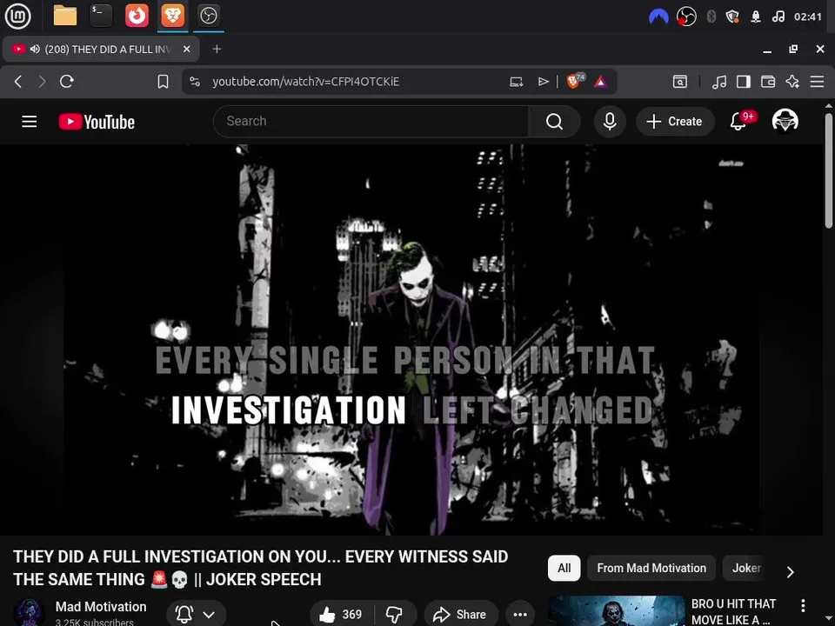This screenshot has height=626, width=835.
Task: Click the share arrow icon in address bar
Action: click(x=543, y=82)
